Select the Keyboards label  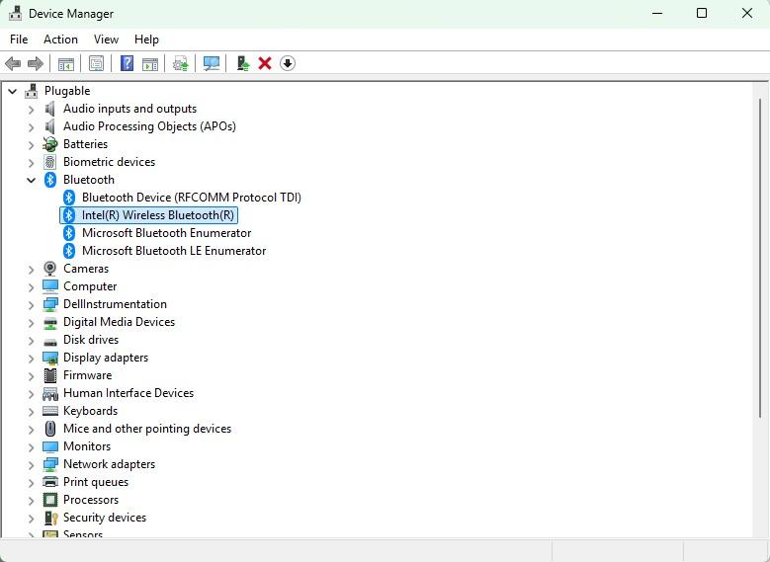coord(90,411)
